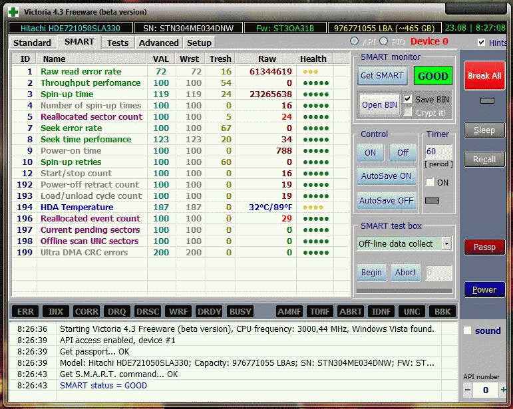
Task: Click the BUSY status indicator
Action: (x=240, y=311)
